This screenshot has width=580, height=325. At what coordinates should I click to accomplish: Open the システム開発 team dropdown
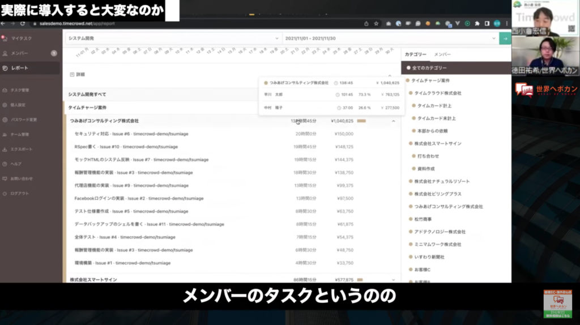(x=173, y=39)
